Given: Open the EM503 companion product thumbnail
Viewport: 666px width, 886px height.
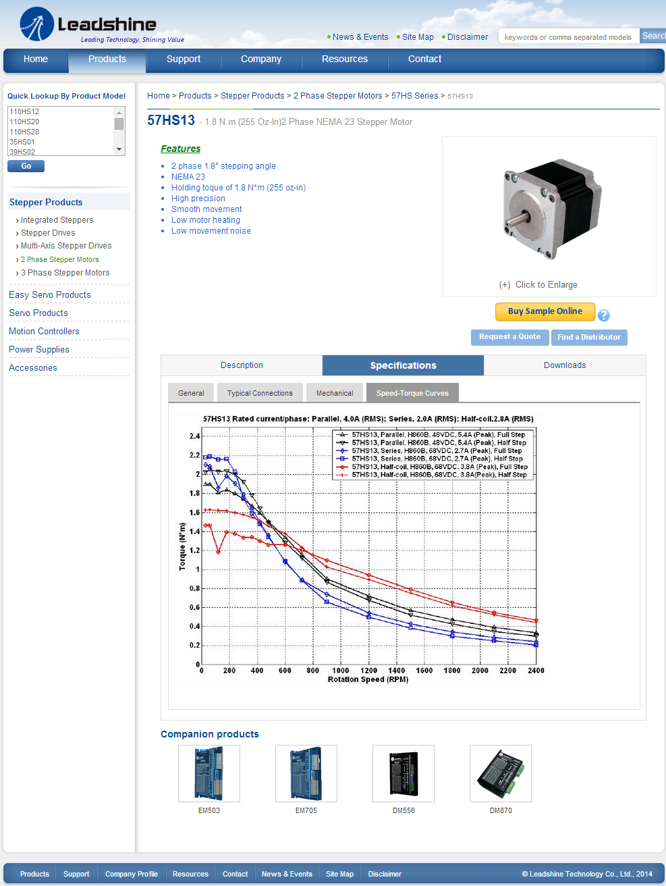Looking at the screenshot, I should tap(209, 773).
